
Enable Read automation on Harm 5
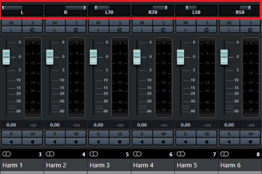pyautogui.click(x=186, y=134)
